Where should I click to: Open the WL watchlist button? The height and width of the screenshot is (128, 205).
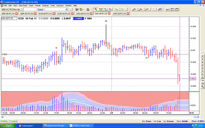pyautogui.click(x=7, y=9)
